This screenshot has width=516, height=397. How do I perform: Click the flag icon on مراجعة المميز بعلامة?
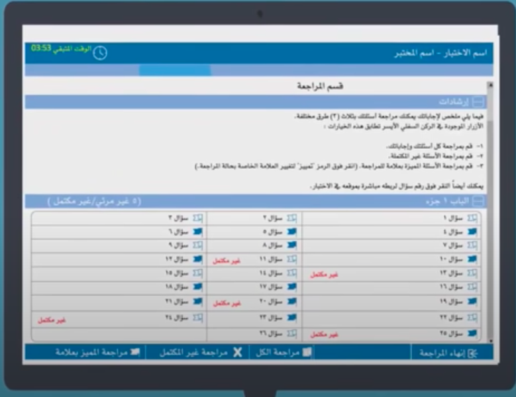(x=135, y=353)
